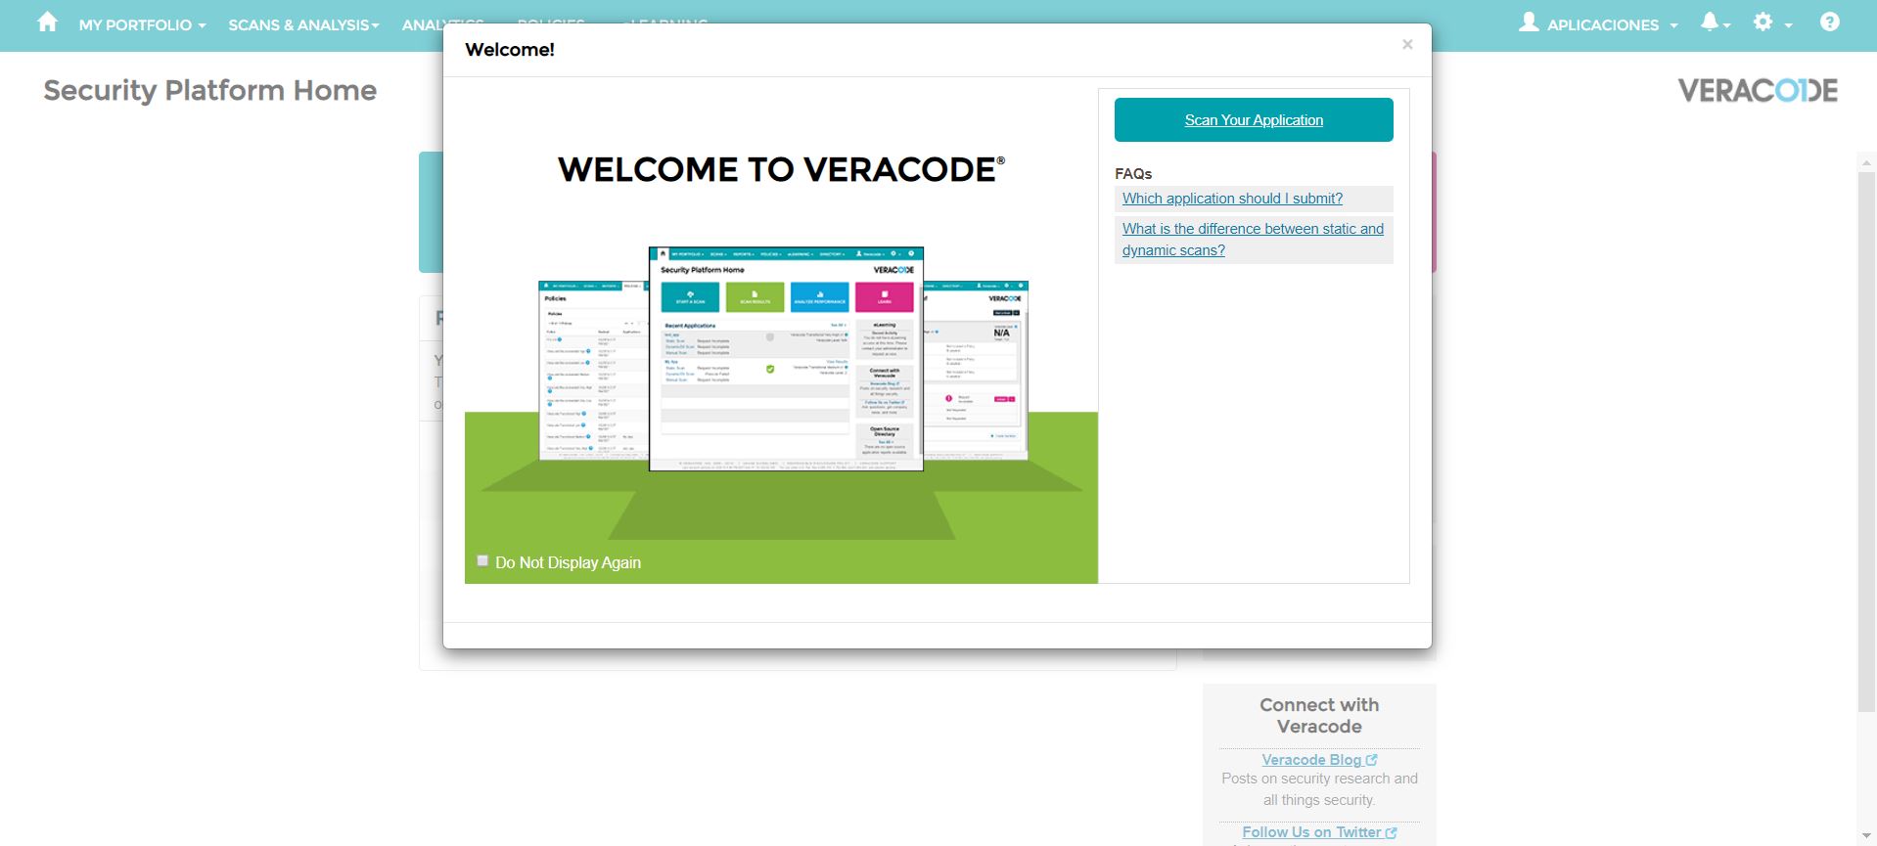1877x846 pixels.
Task: Click the Scan Your Application button
Action: point(1254,119)
